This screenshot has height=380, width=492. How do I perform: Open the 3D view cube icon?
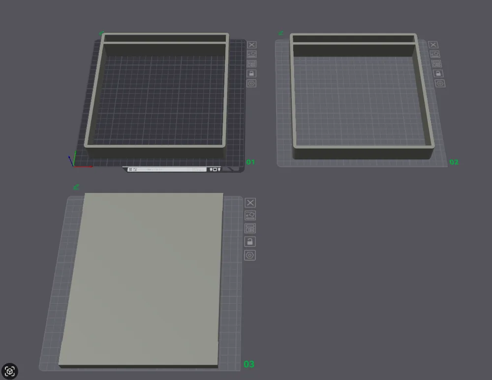click(x=9, y=371)
